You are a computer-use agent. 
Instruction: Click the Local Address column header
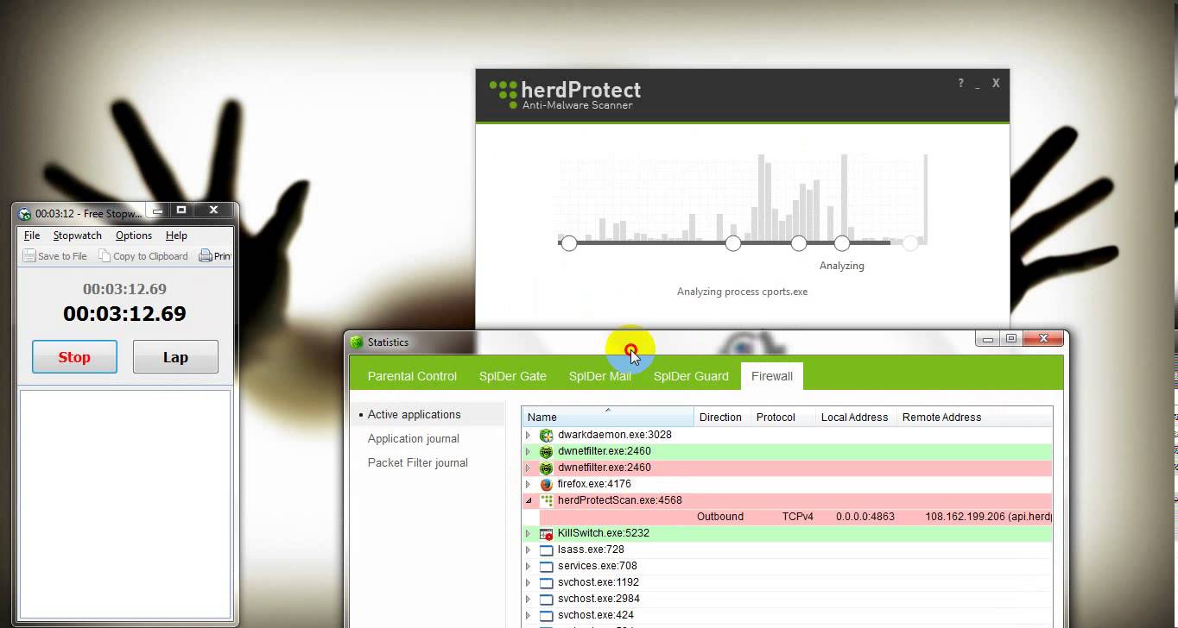(x=855, y=418)
